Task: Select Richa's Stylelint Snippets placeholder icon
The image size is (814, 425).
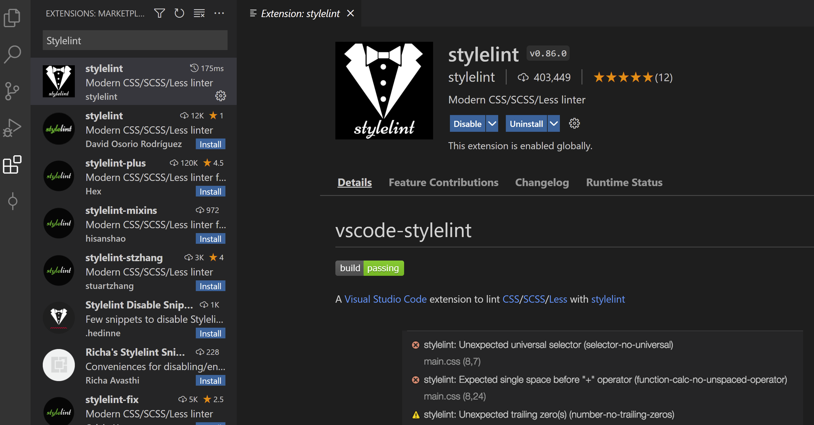Action: [x=59, y=365]
